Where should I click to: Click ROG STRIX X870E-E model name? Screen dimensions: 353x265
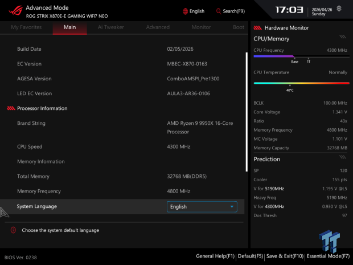click(67, 16)
